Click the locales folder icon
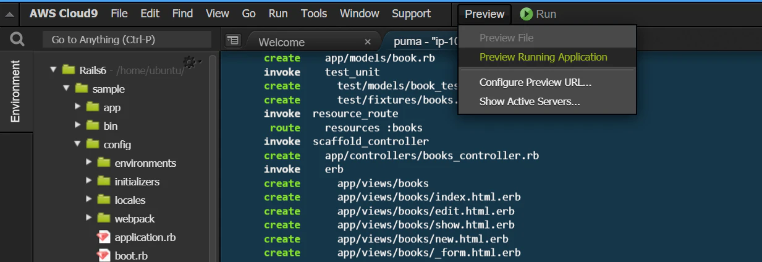 [x=104, y=200]
